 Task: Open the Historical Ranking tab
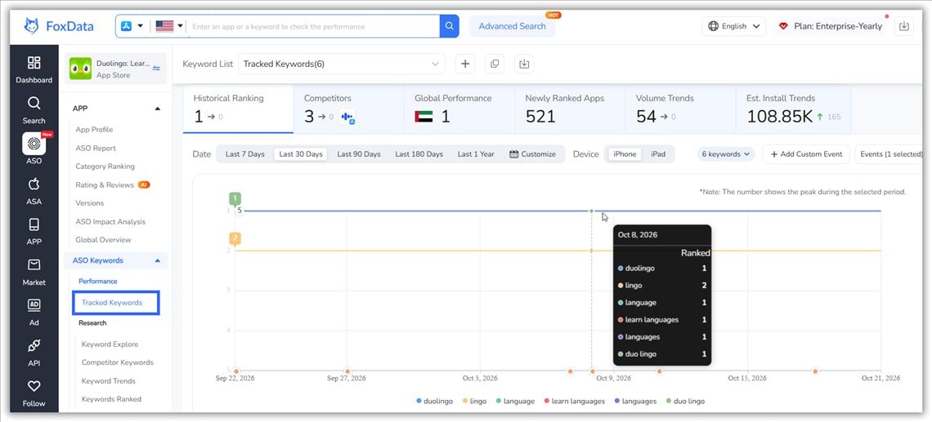(239, 109)
